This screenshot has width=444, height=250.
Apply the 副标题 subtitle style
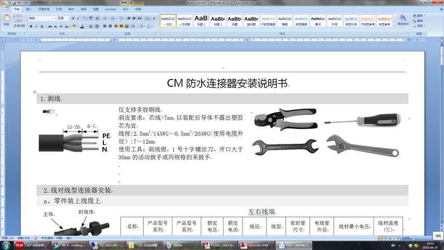[x=251, y=20]
